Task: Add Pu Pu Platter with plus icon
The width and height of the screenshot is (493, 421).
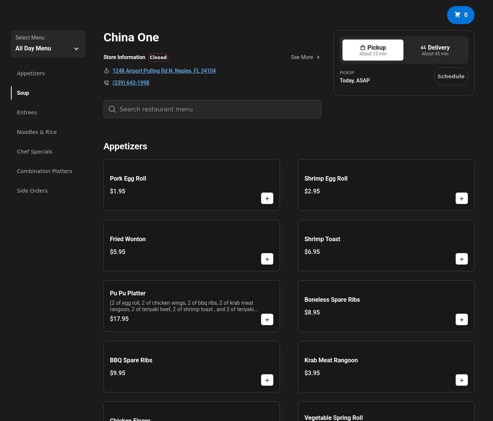Action: 267,319
